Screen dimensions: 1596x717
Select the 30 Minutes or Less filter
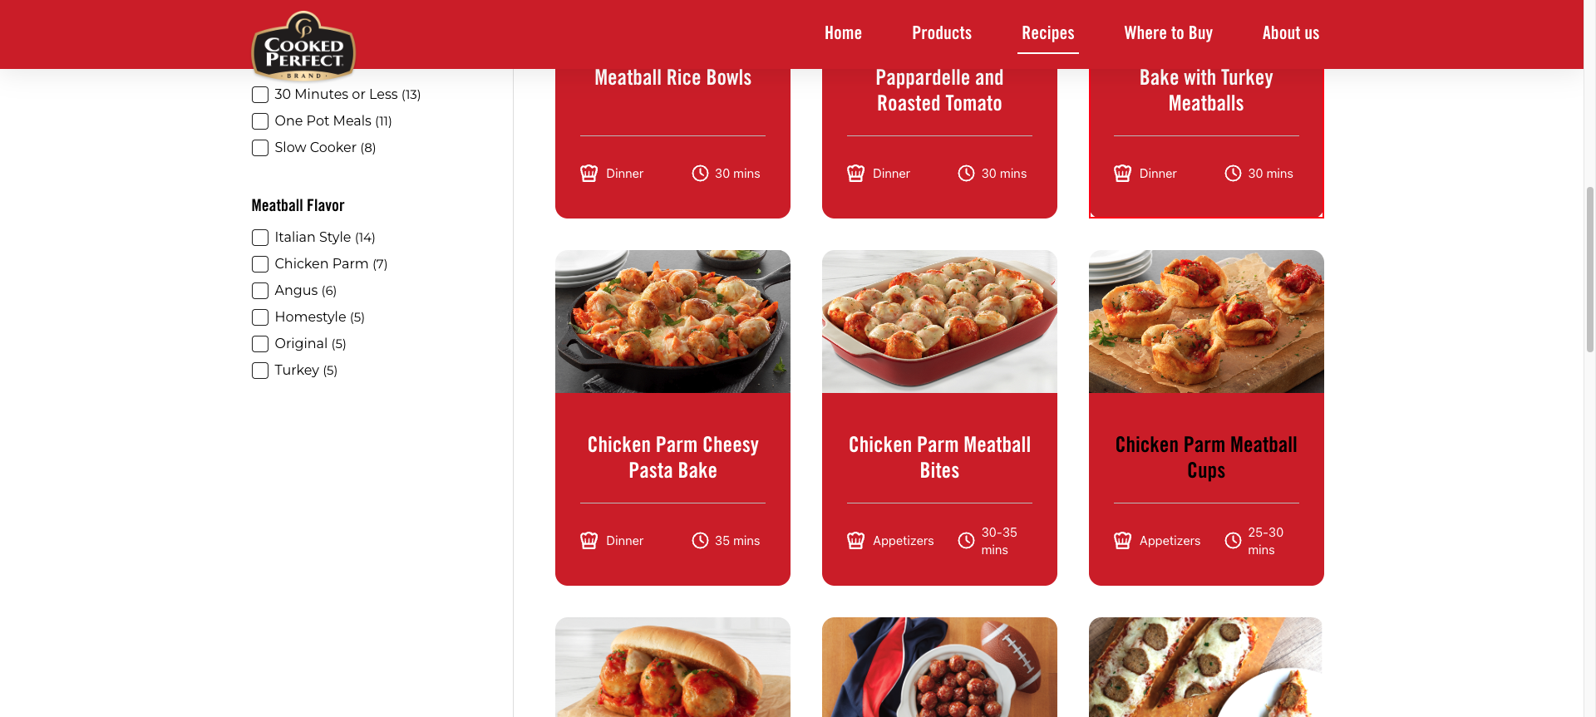260,95
